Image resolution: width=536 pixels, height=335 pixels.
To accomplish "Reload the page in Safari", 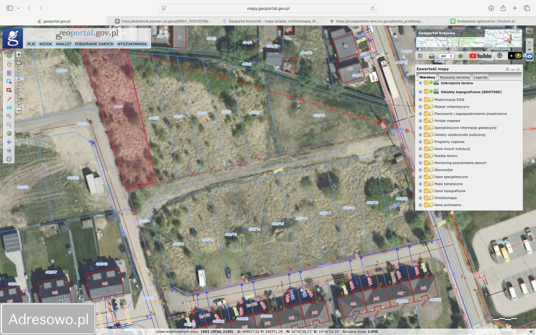I will point(372,8).
